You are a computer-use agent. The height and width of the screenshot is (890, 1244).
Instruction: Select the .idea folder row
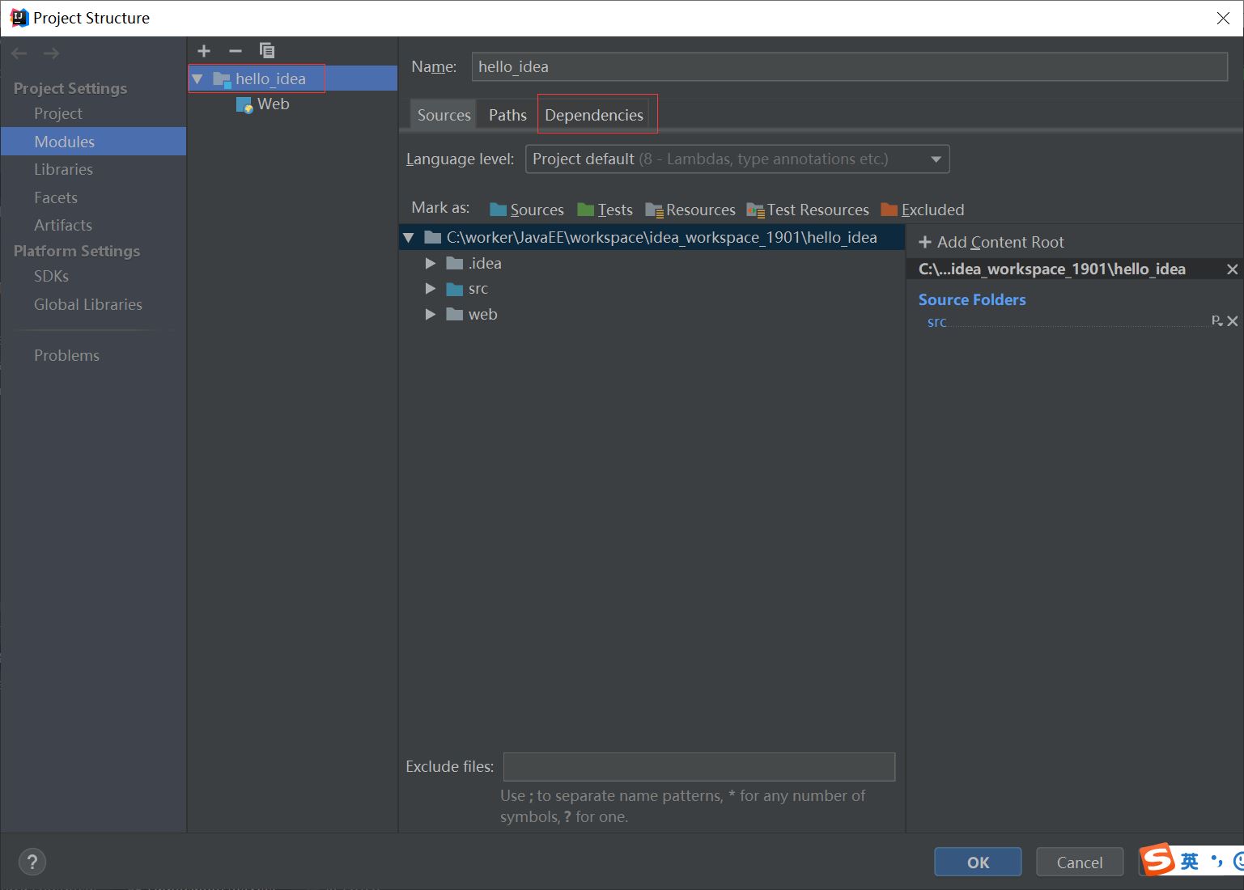click(x=652, y=263)
